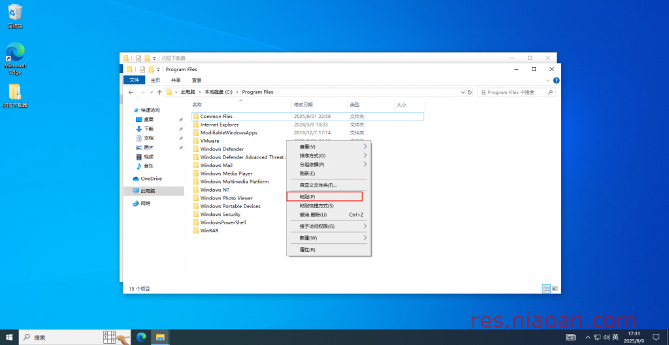669x345 pixels.
Task: Open the touch keyboard icon in the system tray
Action: (x=570, y=337)
